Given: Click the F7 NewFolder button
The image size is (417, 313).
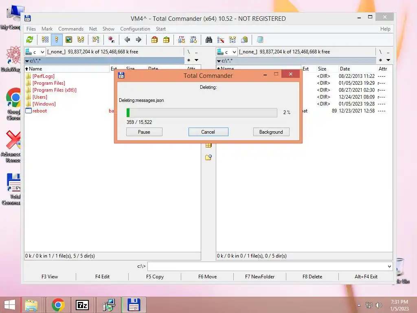Looking at the screenshot, I should 260,277.
